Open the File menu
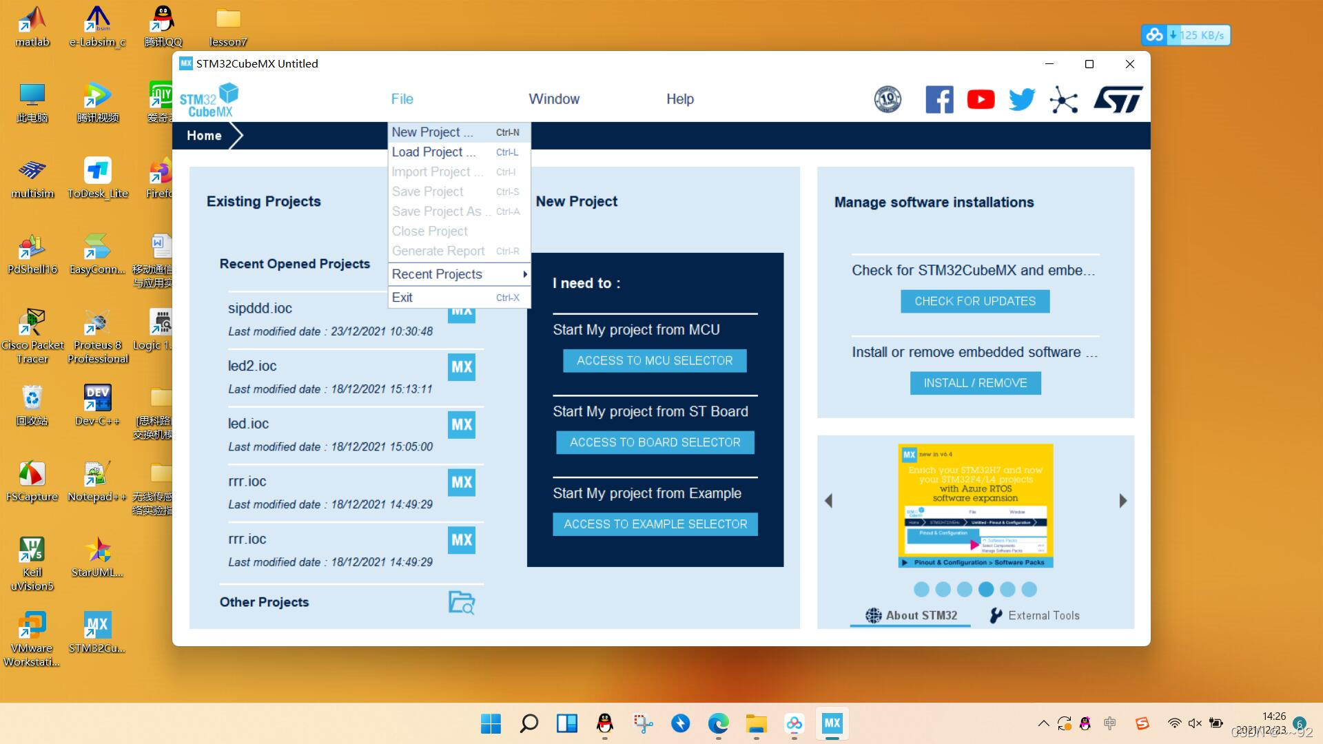 point(402,99)
